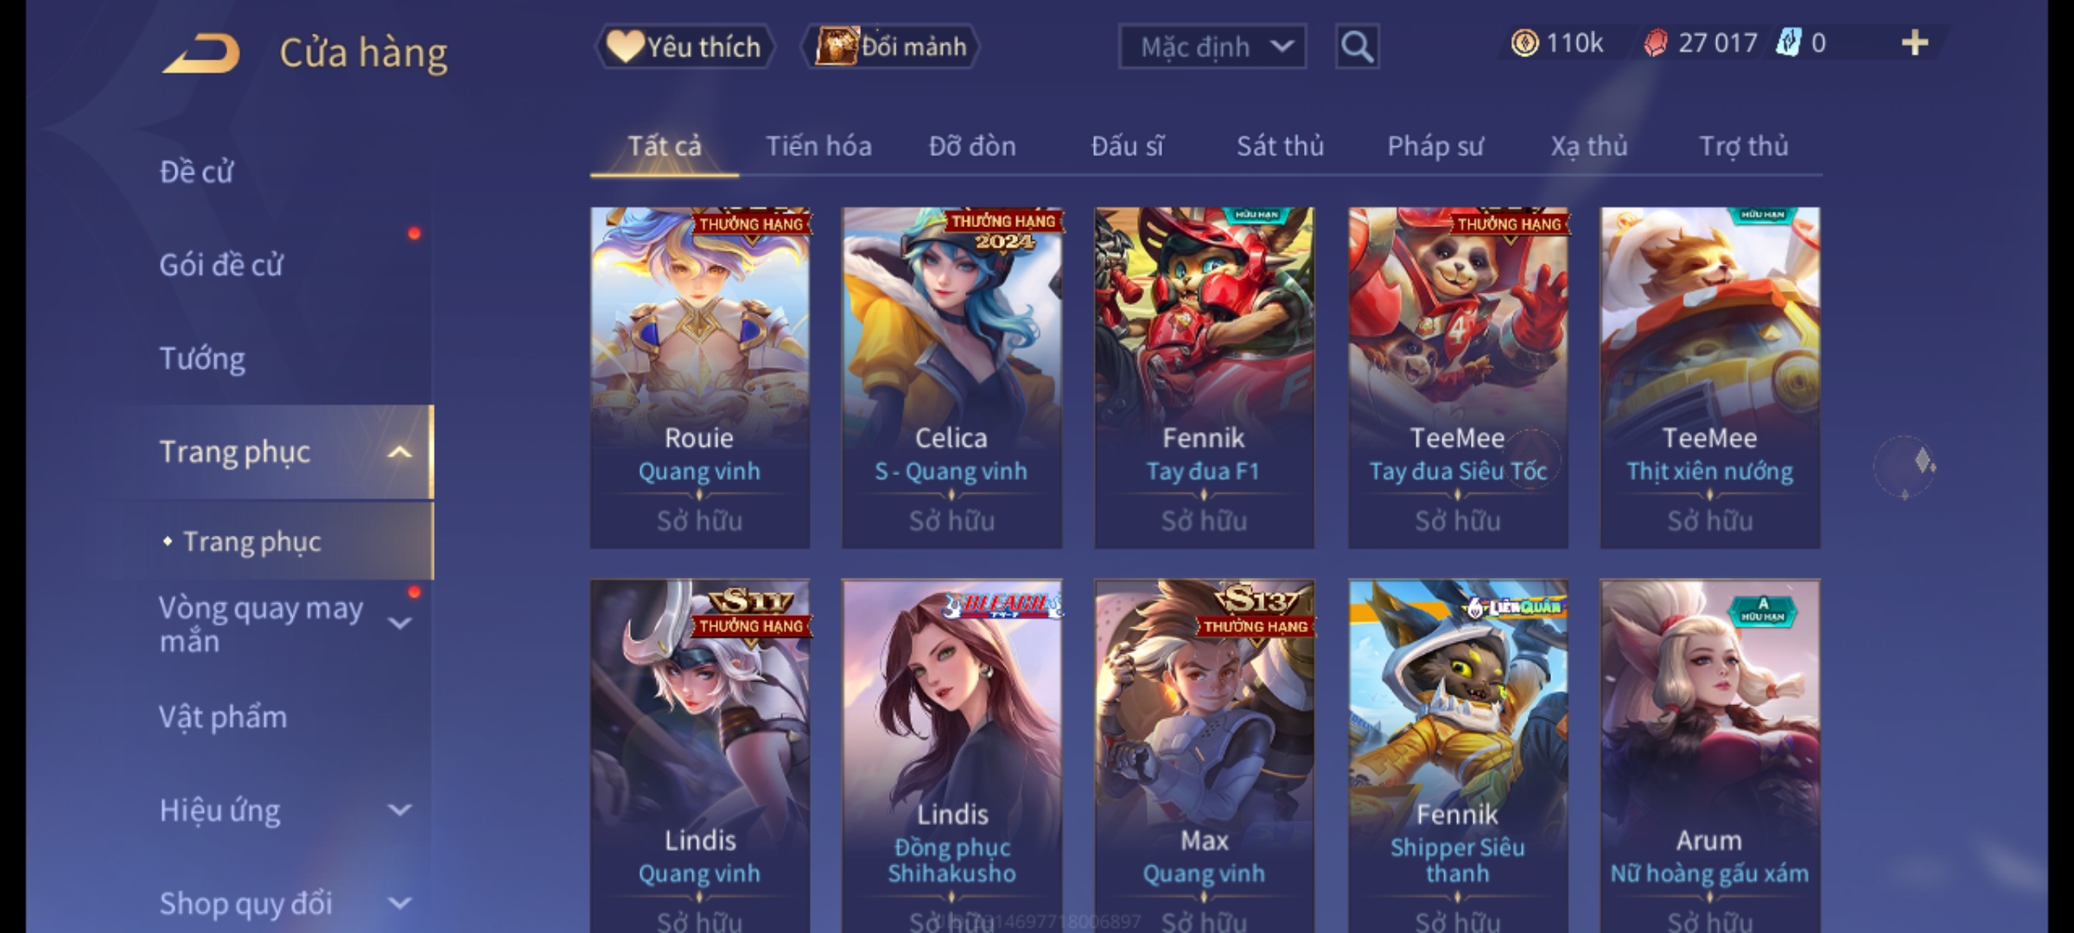Image resolution: width=2074 pixels, height=933 pixels.
Task: Tap the blue ticket currency icon
Action: click(x=1788, y=43)
